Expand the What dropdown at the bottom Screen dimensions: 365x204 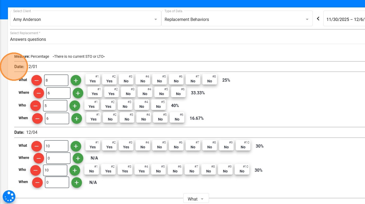(196, 199)
